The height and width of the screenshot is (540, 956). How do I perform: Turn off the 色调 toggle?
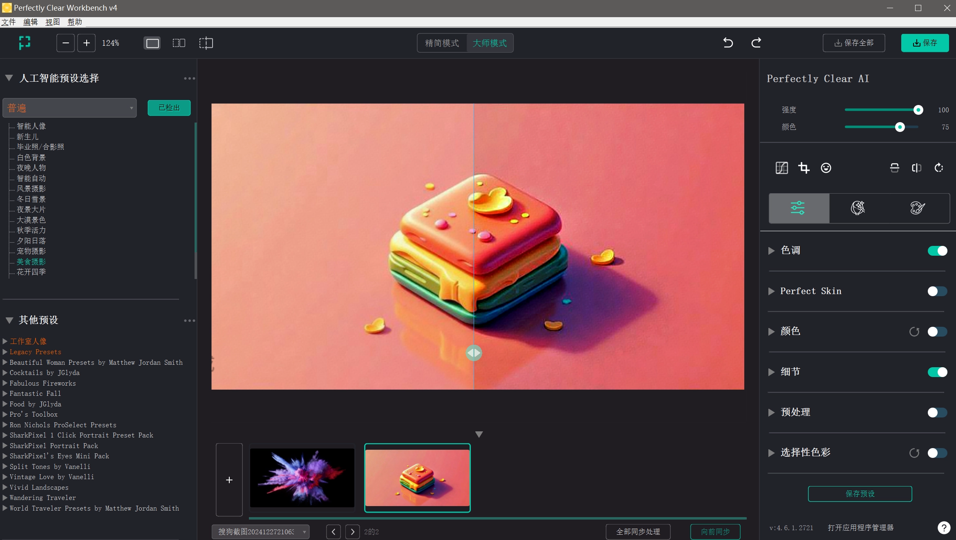(x=937, y=251)
